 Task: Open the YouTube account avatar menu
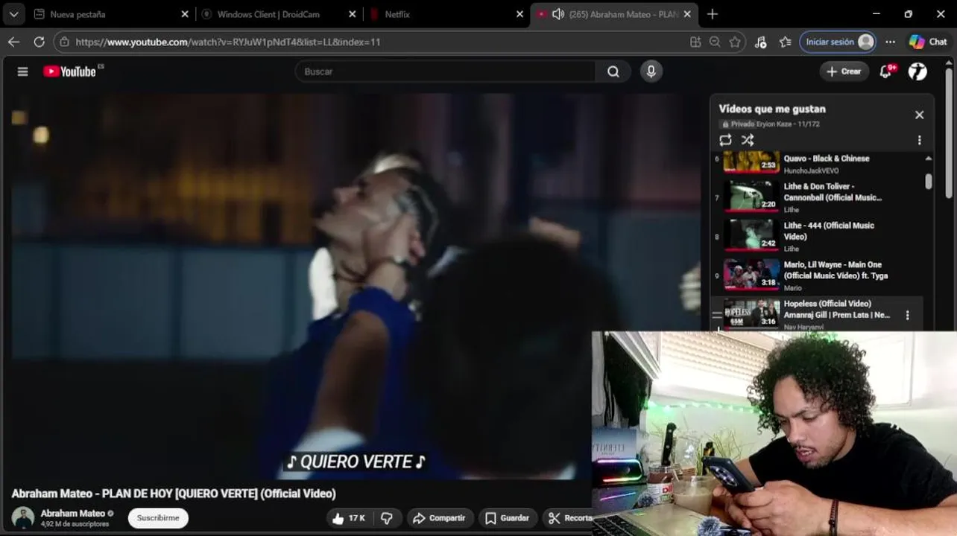coord(917,71)
